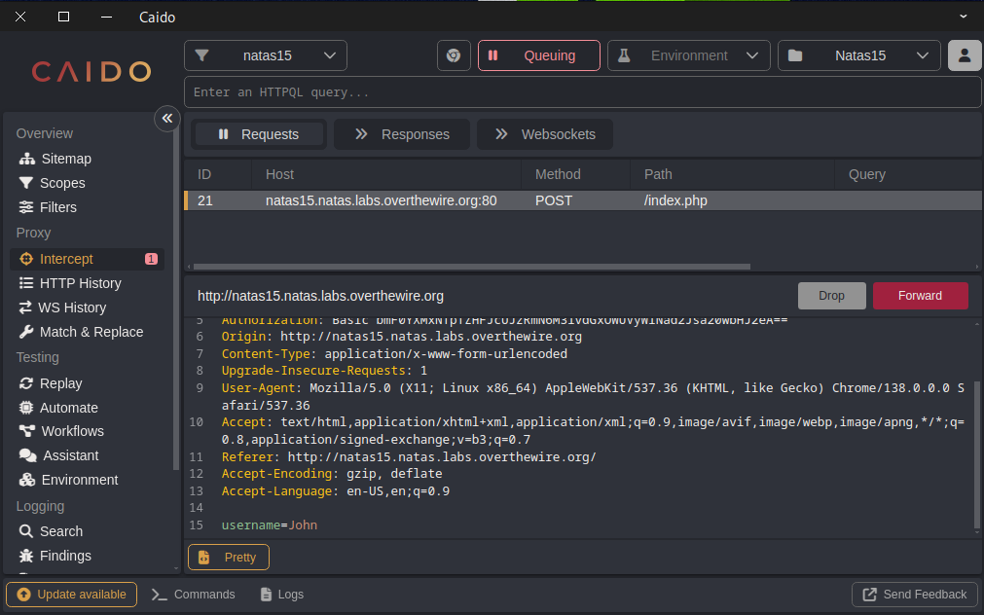Open the Findings page
The height and width of the screenshot is (615, 984).
pos(65,556)
